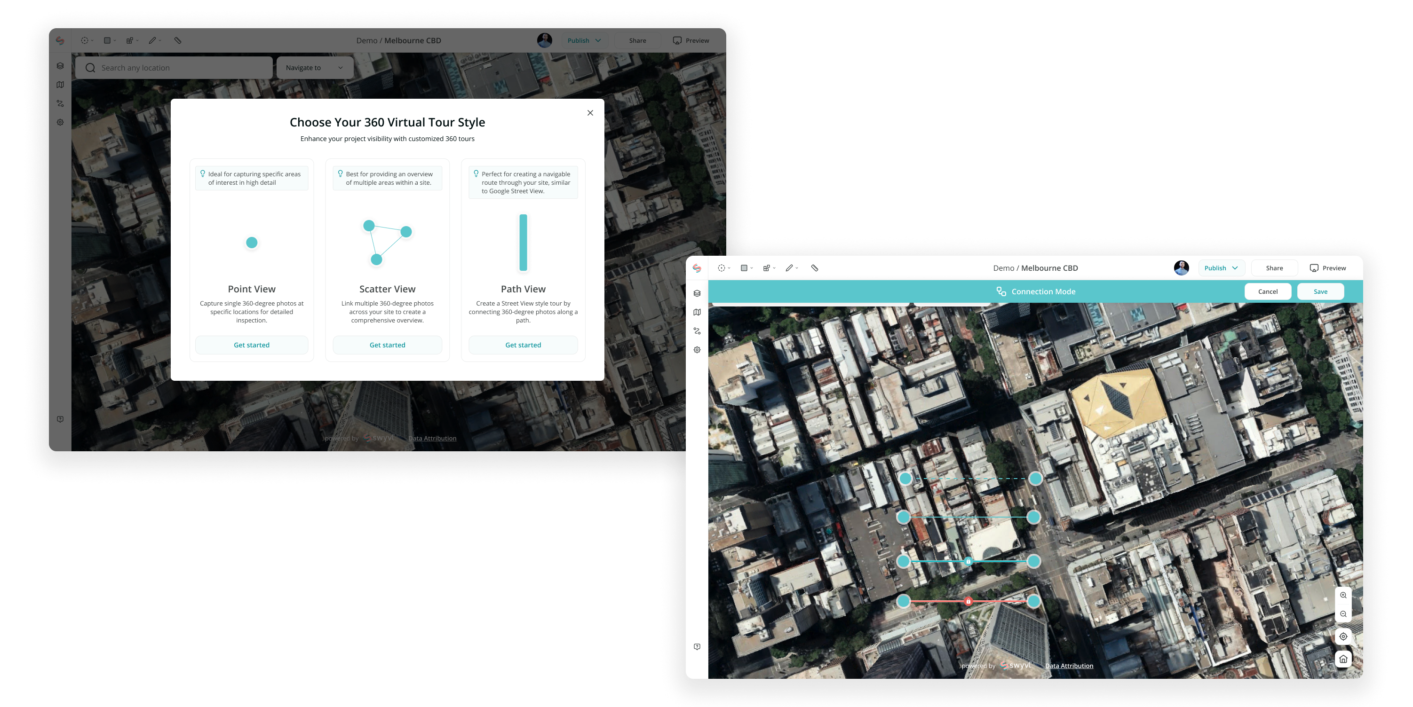
Task: Toggle the teal lock on the connection line
Action: 968,561
